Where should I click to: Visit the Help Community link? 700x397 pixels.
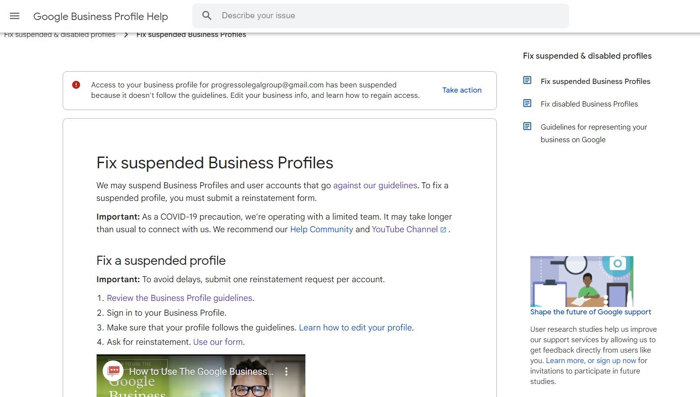click(322, 229)
